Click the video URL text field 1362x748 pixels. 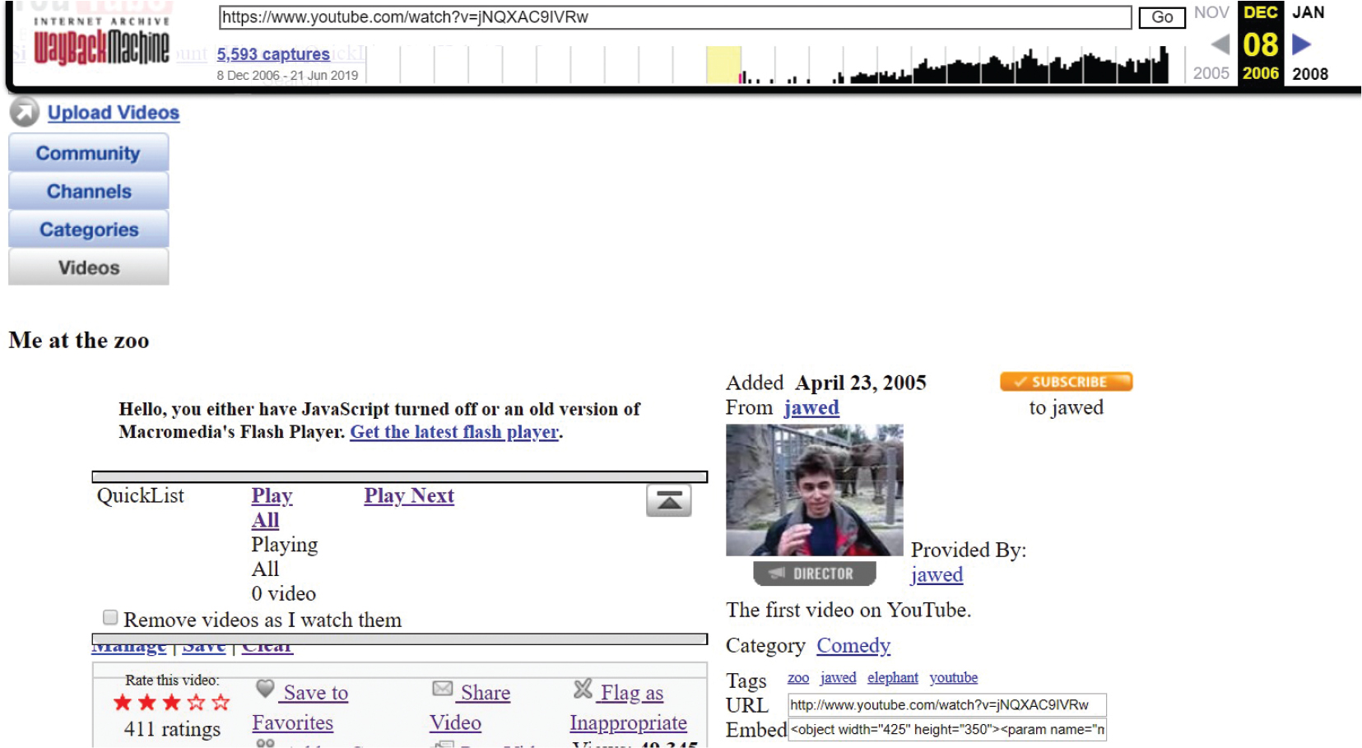(947, 705)
